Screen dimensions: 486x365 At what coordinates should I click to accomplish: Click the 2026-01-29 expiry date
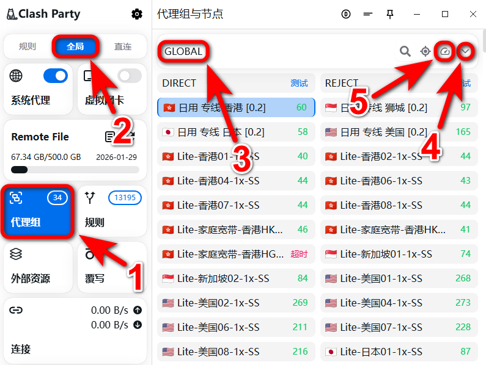pos(117,157)
